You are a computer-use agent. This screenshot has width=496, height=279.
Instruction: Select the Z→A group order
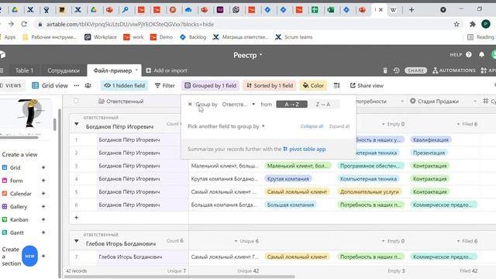(x=323, y=104)
